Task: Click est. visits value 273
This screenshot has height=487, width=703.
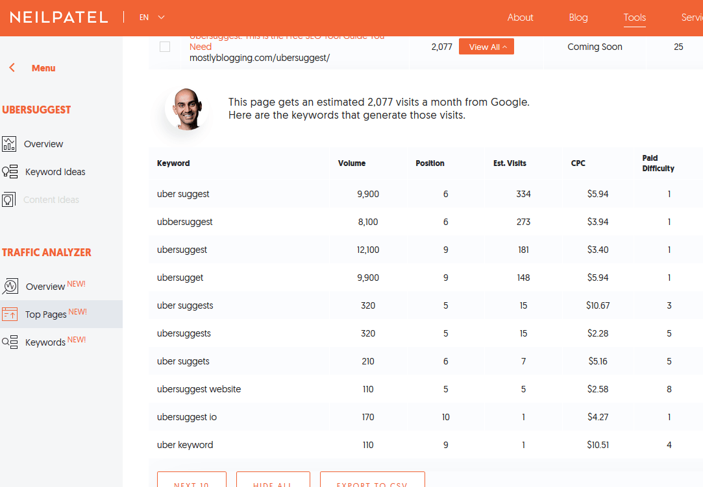Action: tap(523, 222)
